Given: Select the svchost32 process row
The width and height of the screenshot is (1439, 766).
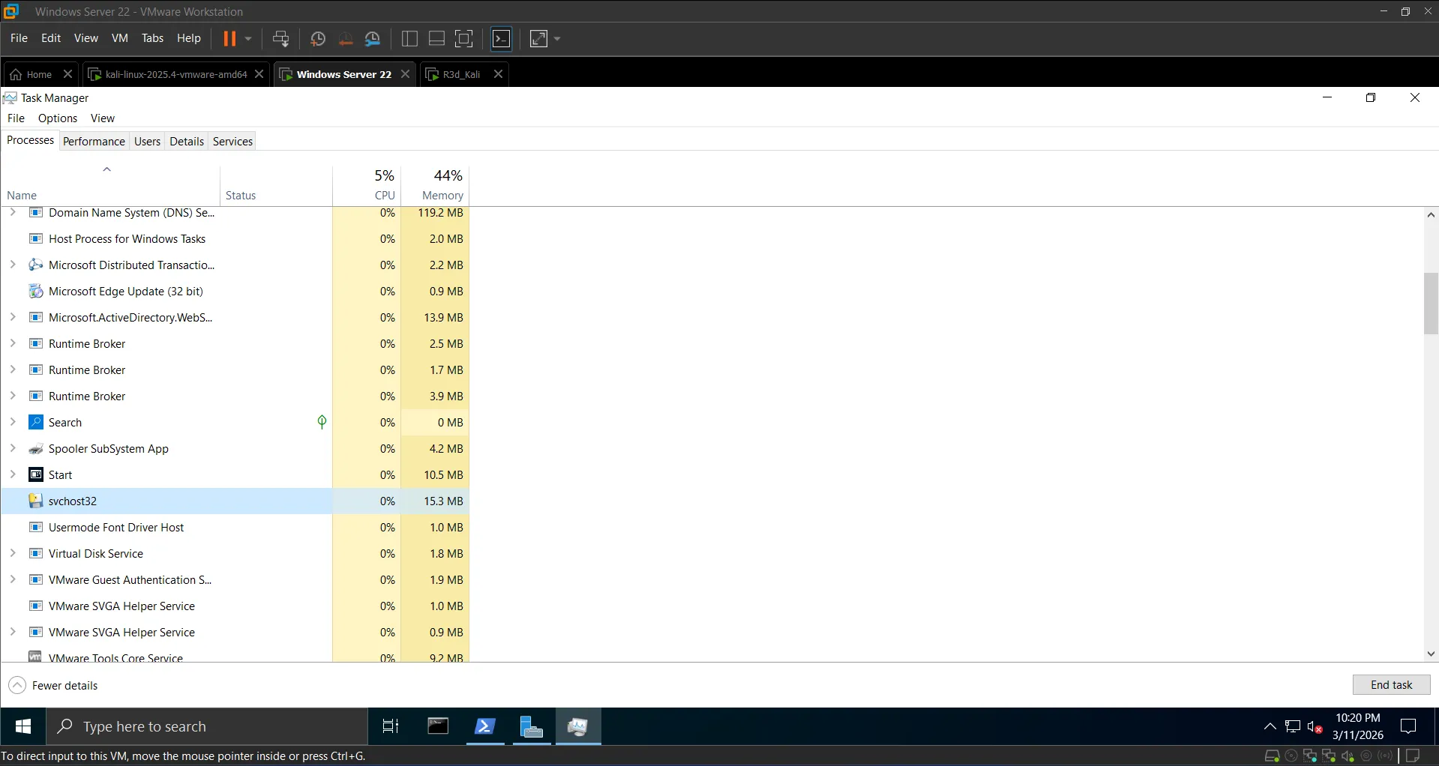Looking at the screenshot, I should coord(235,501).
